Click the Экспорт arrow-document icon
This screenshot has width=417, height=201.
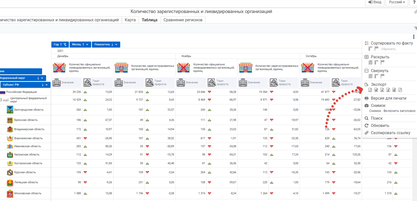point(367,84)
